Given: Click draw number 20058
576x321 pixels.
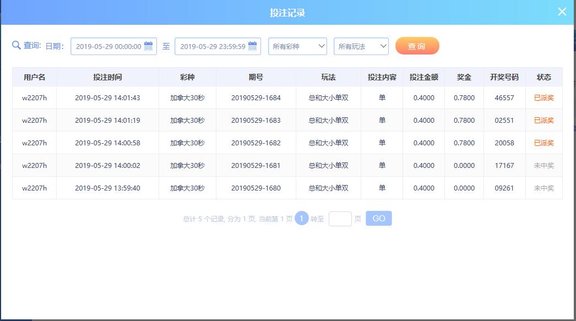Looking at the screenshot, I should 504,143.
